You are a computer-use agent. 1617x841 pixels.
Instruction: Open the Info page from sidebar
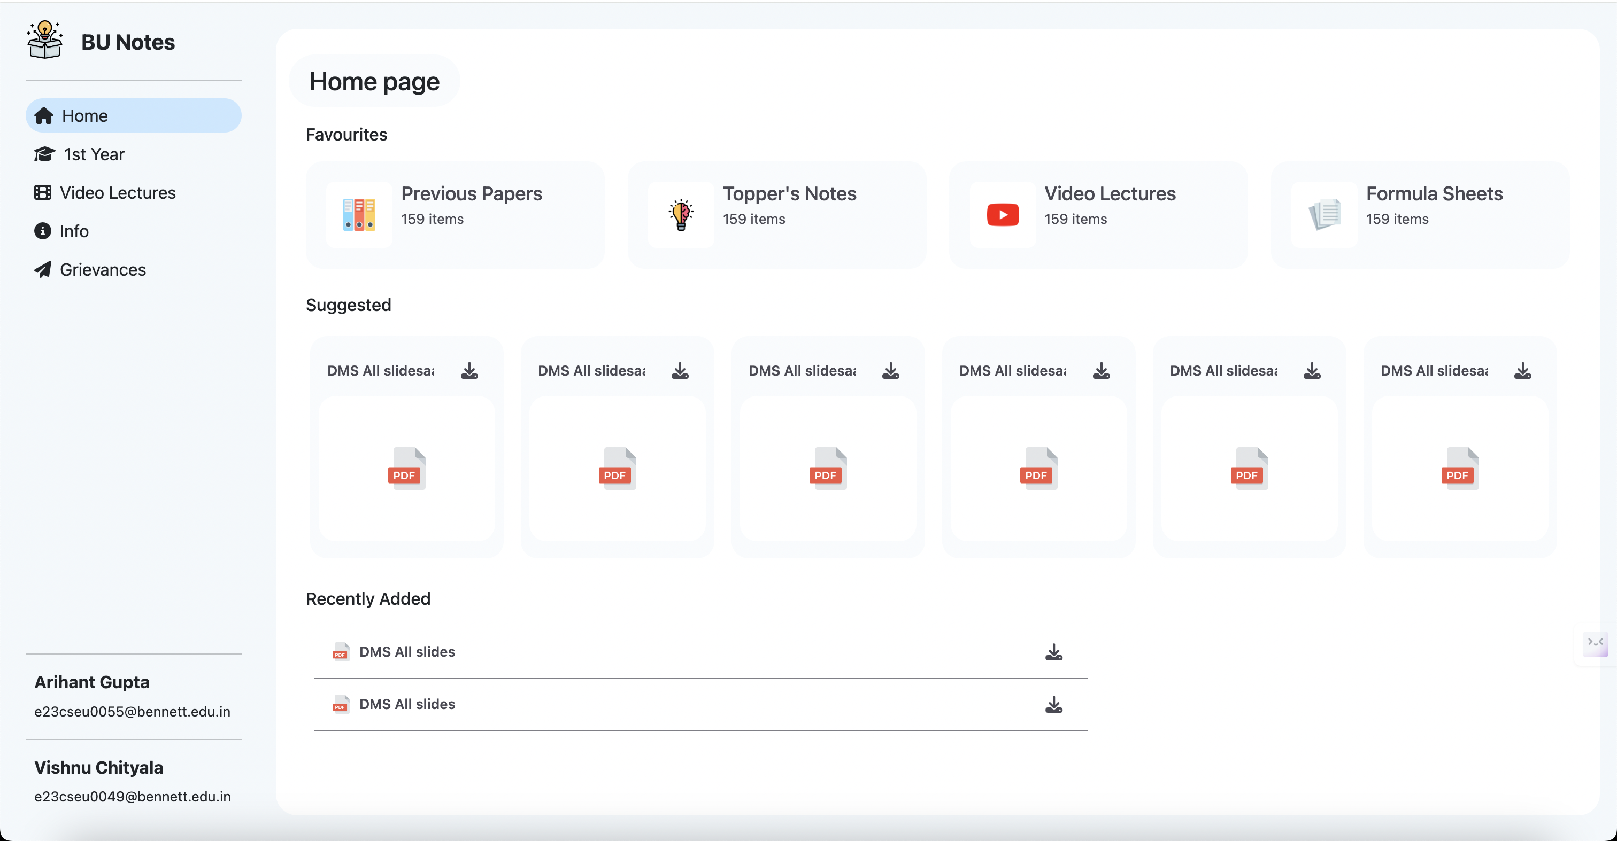(73, 231)
